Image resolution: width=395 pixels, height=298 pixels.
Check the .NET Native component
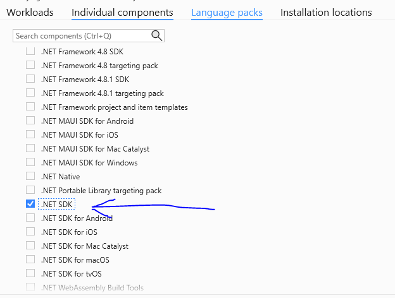tap(30, 176)
